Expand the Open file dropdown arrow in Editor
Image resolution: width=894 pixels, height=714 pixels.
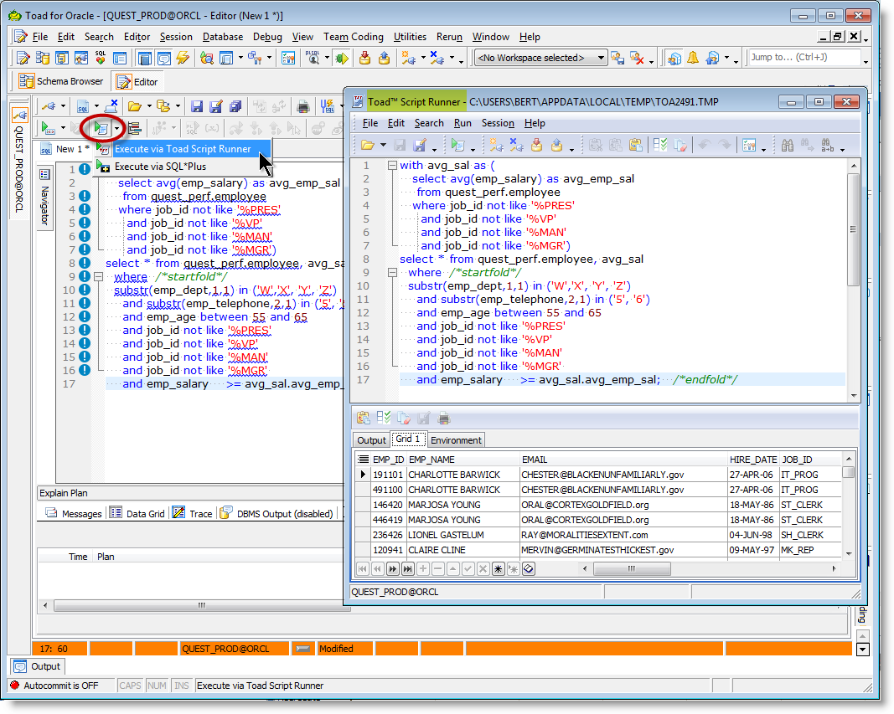pyautogui.click(x=149, y=106)
